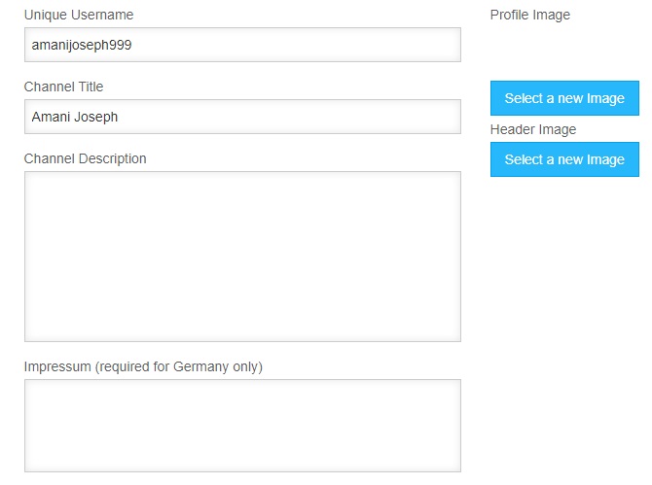This screenshot has height=485, width=652.
Task: Click the amanijoseph999 username text
Action: (82, 45)
